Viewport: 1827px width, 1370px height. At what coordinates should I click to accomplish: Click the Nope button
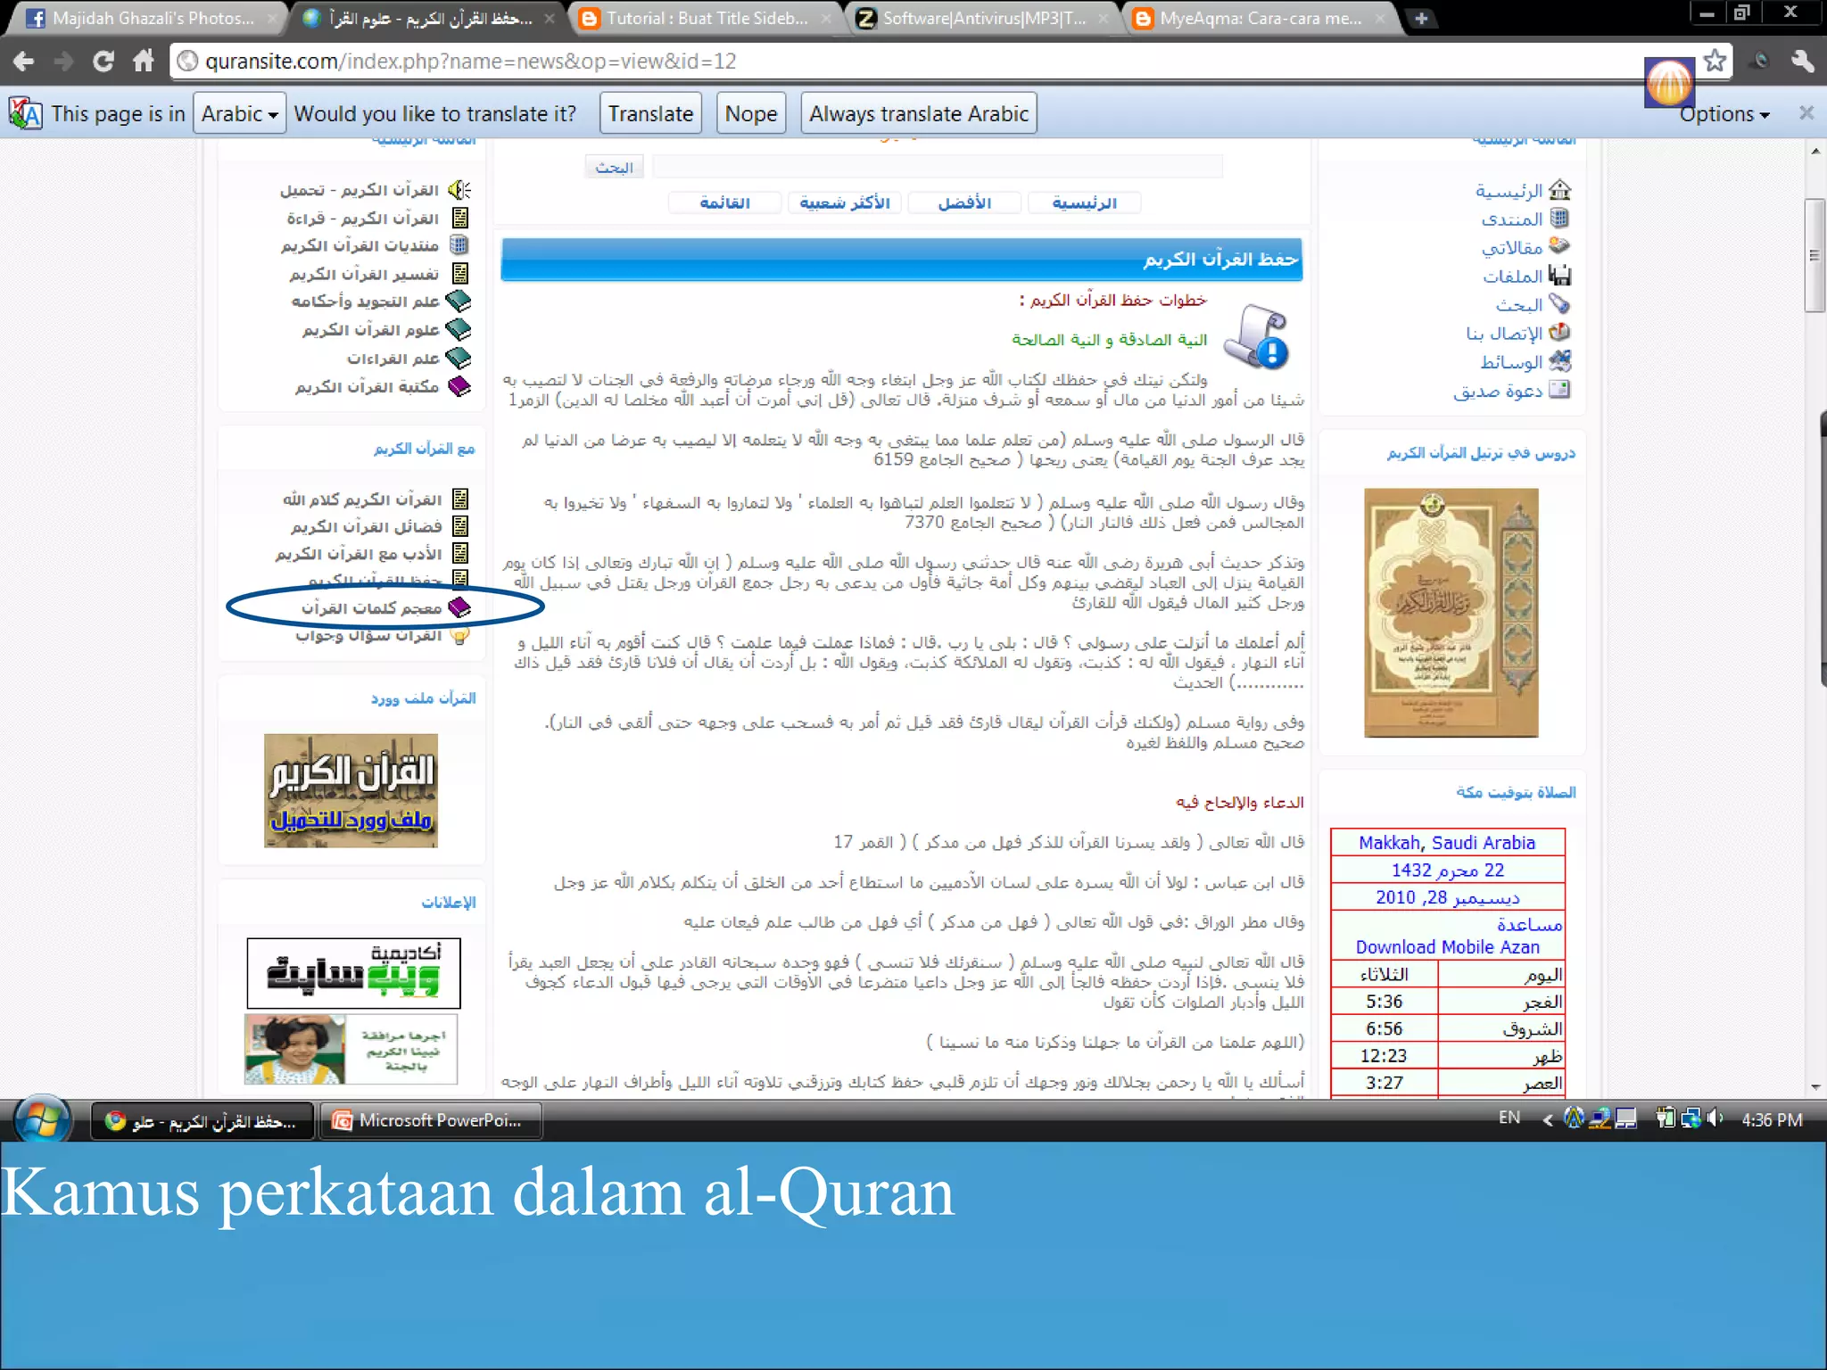tap(751, 113)
